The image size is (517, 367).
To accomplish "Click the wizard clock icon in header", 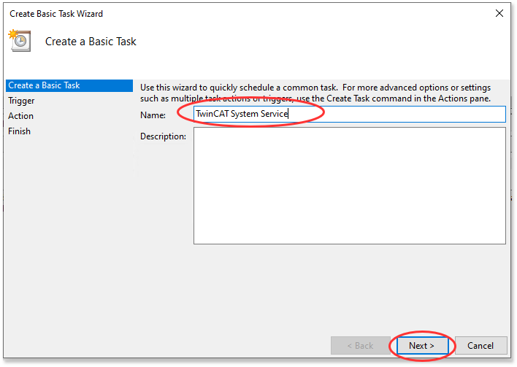I will (18, 41).
